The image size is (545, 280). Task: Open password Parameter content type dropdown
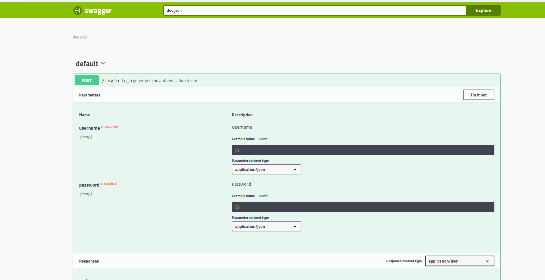(x=266, y=226)
